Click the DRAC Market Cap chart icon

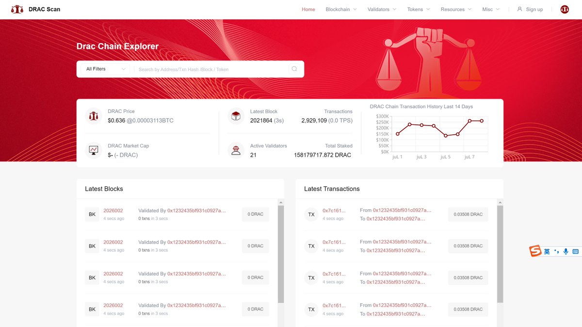point(93,150)
